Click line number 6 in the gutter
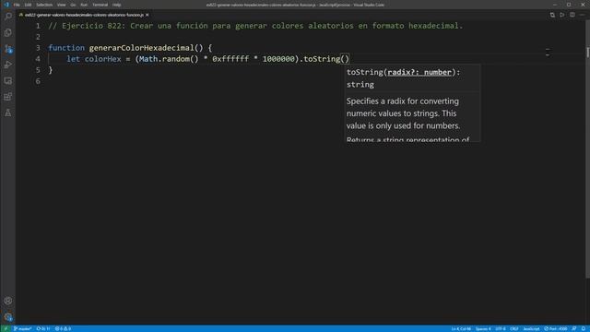The width and height of the screenshot is (590, 332). 38,81
